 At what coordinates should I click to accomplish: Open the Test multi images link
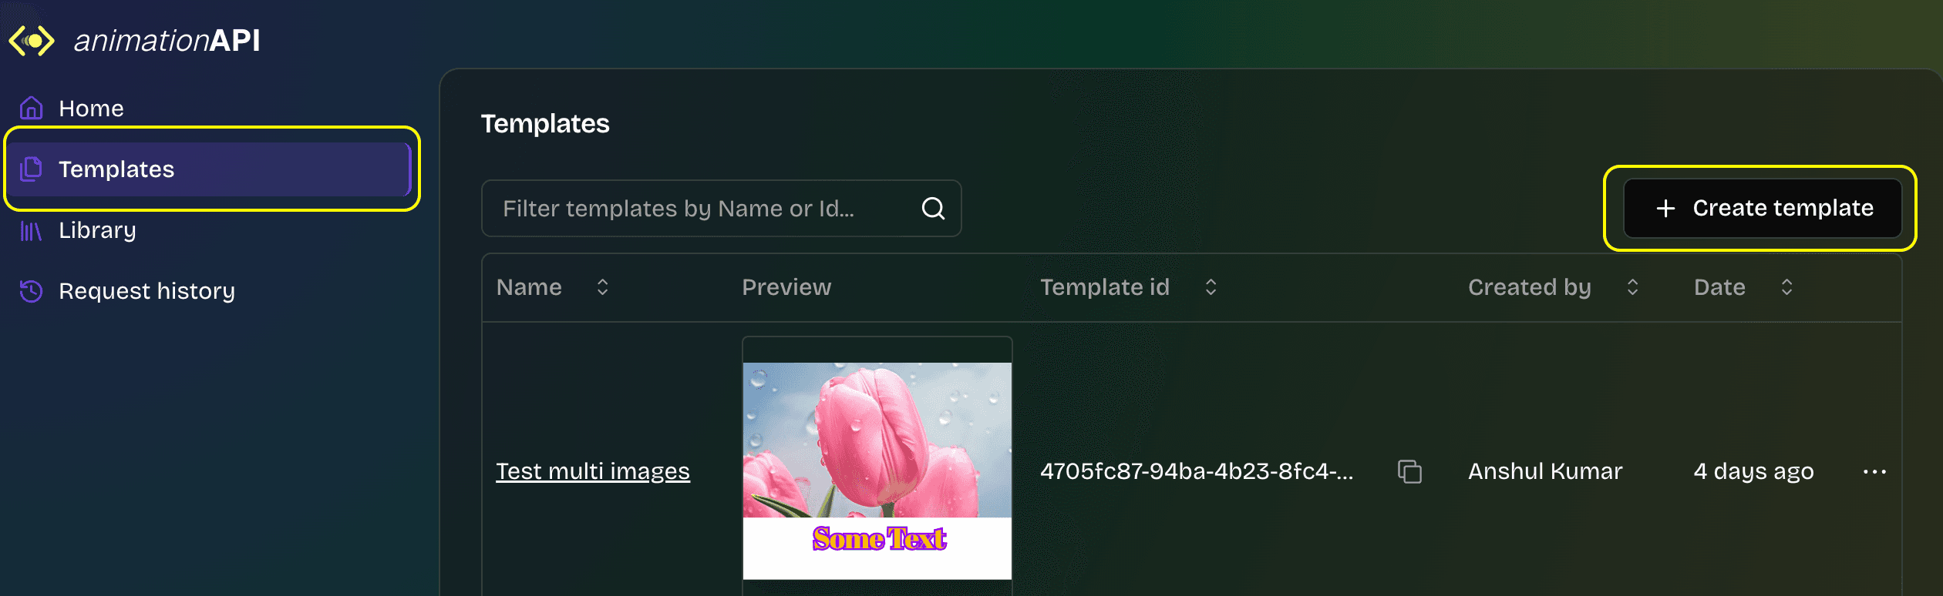592,471
